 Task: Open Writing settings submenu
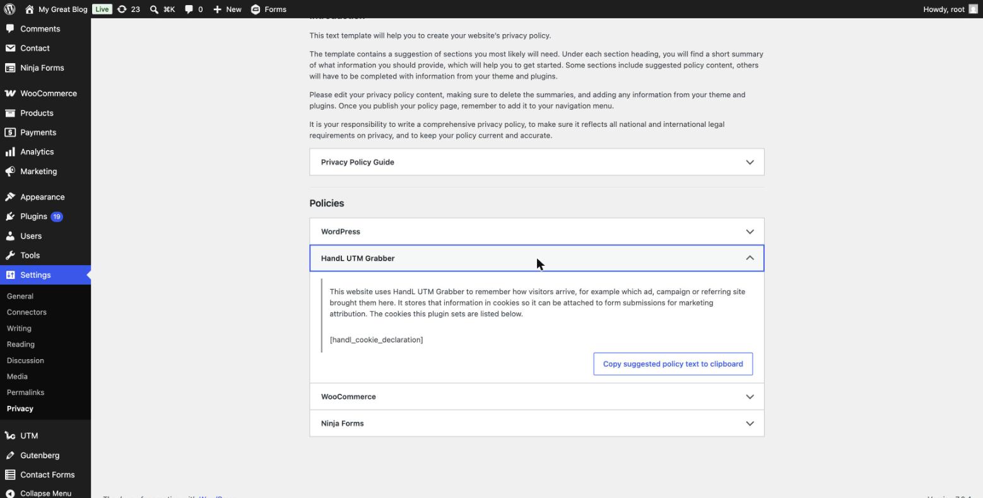[x=19, y=328]
